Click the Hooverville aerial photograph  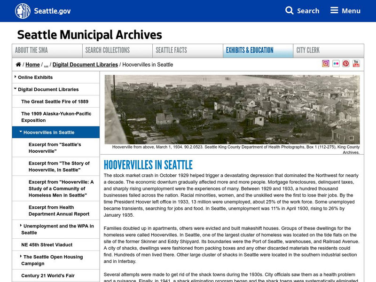pyautogui.click(x=232, y=110)
